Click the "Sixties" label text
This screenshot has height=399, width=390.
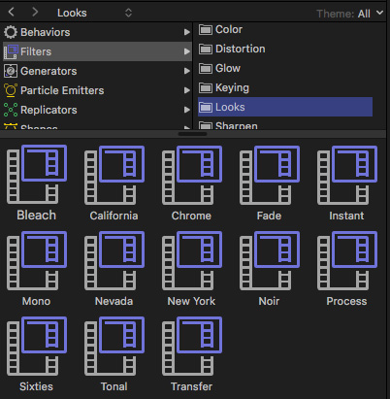36,386
